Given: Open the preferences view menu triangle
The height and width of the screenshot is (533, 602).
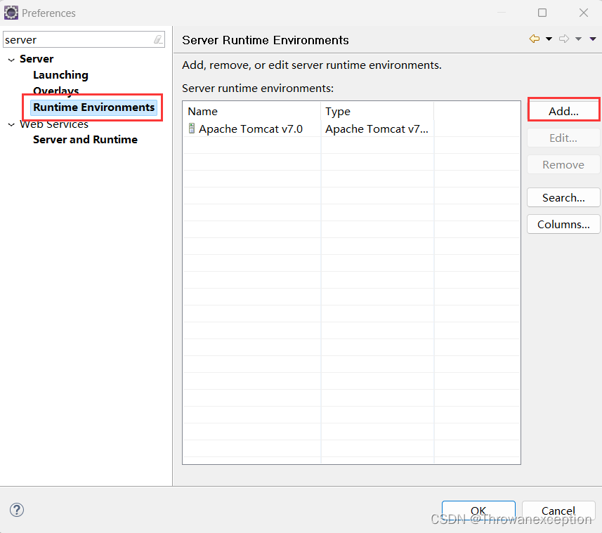Looking at the screenshot, I should click(x=593, y=39).
